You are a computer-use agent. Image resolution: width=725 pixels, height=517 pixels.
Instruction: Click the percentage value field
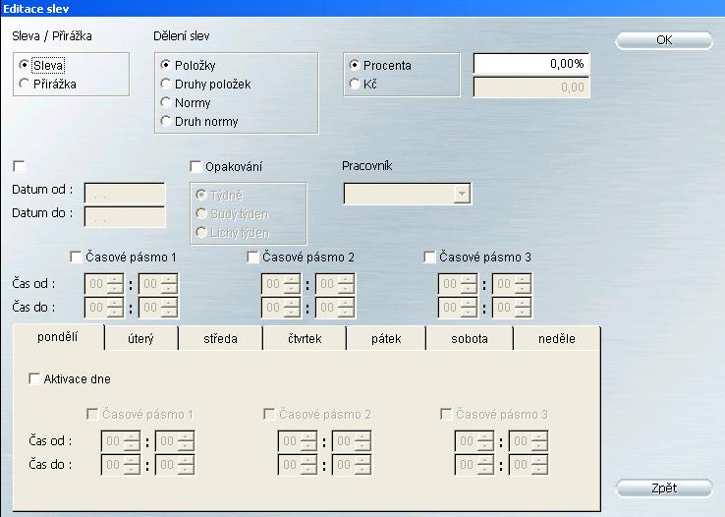pos(531,64)
